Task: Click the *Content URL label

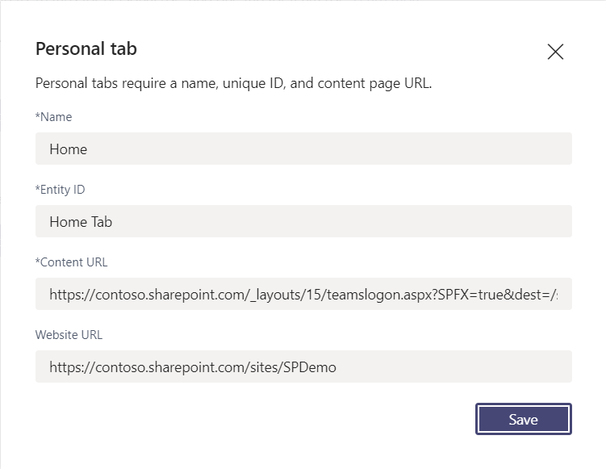Action: (x=71, y=262)
